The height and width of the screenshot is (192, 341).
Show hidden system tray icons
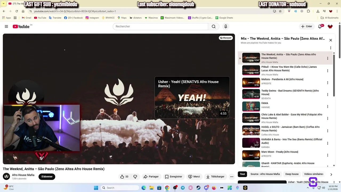(x=308, y=188)
